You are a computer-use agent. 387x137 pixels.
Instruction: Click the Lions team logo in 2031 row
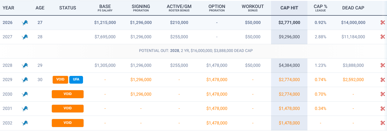[x=25, y=108]
